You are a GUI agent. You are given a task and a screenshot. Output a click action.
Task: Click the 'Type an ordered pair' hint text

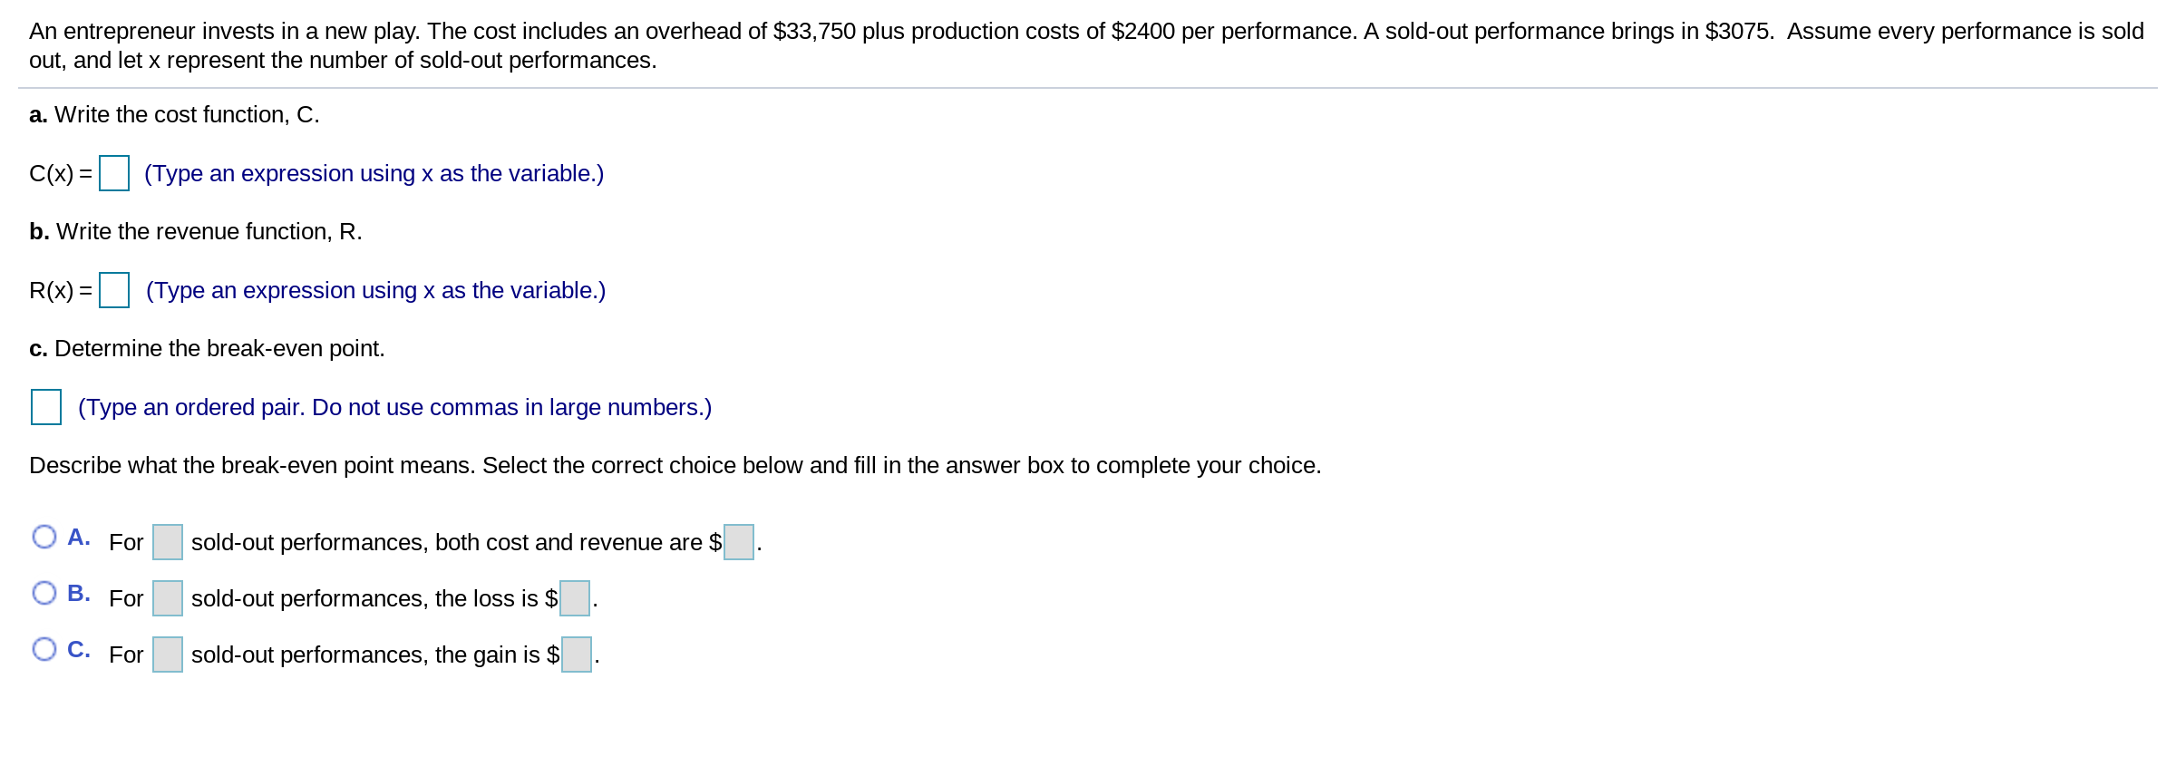394,407
